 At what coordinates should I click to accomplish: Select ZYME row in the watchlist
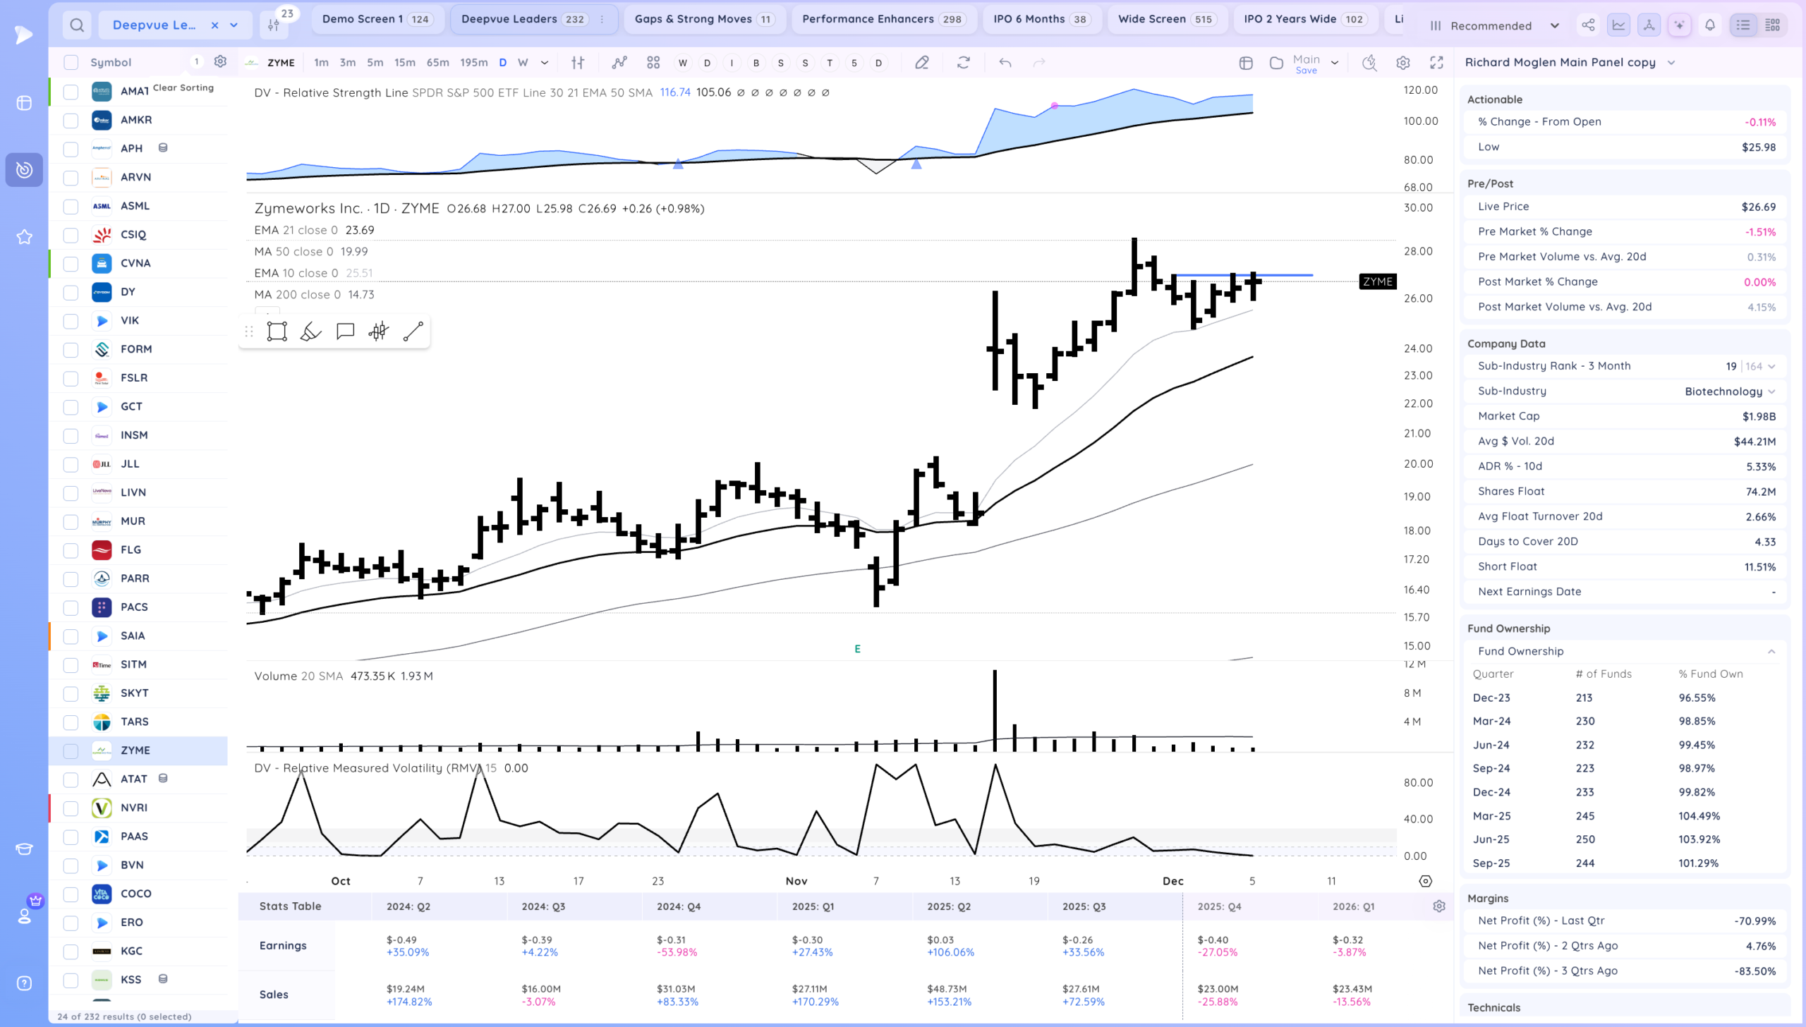click(135, 750)
